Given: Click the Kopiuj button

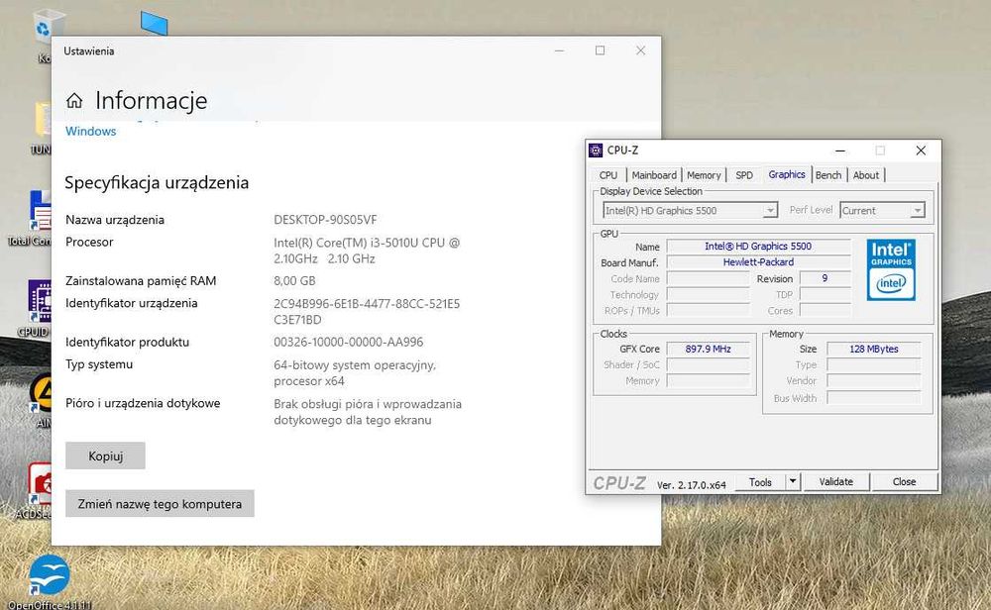Looking at the screenshot, I should tap(106, 456).
